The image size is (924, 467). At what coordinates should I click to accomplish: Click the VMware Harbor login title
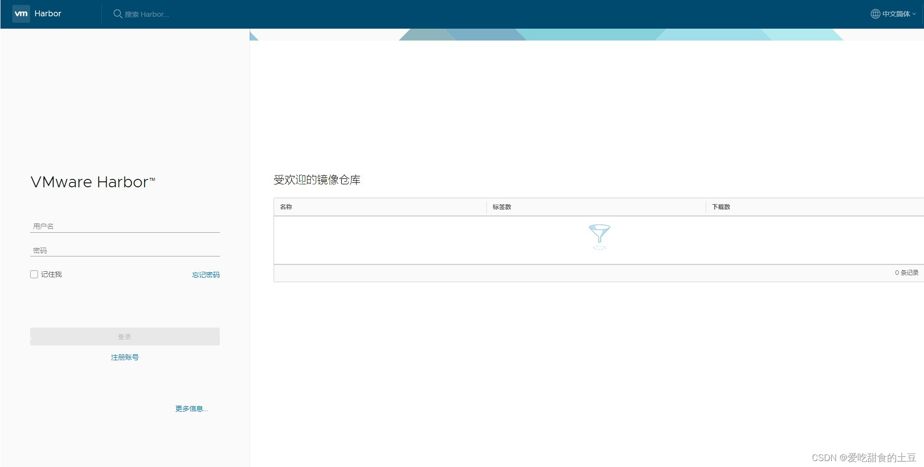pos(93,182)
